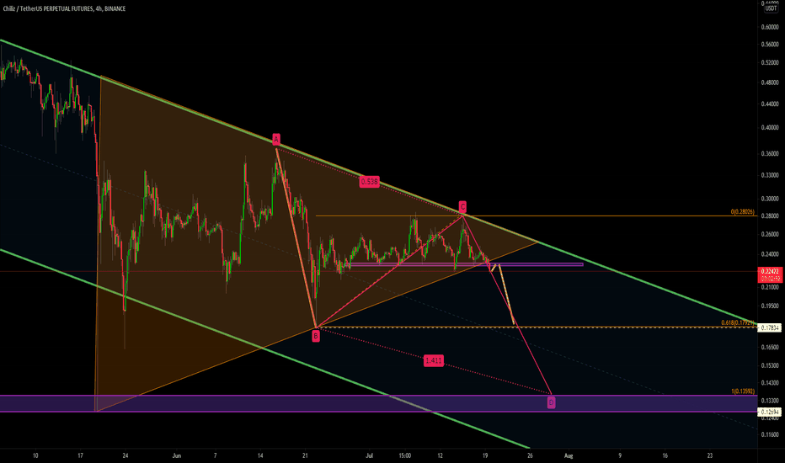Click the 21 date on the time axis
The width and height of the screenshot is (785, 463).
click(305, 455)
